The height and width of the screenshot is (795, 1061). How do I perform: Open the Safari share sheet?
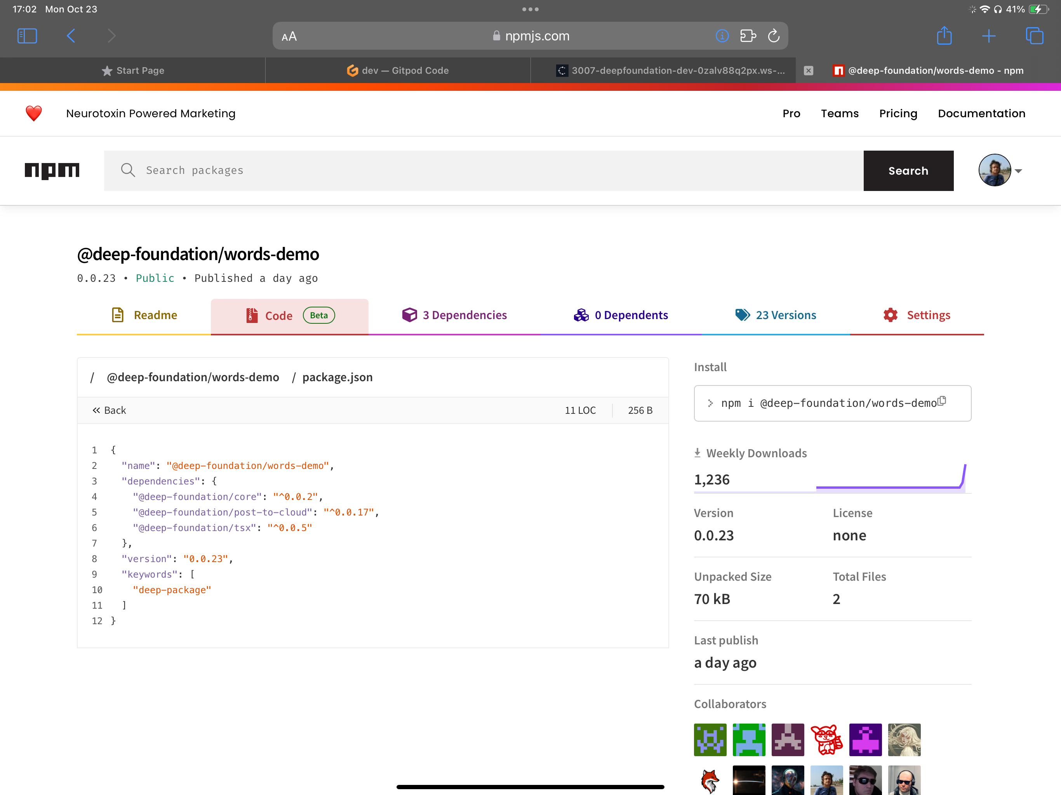(x=944, y=35)
